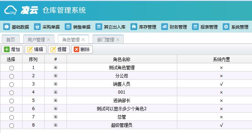The width and height of the screenshot is (252, 133).
Task: Click the 财务管理 card icon
Action: (x=164, y=27)
